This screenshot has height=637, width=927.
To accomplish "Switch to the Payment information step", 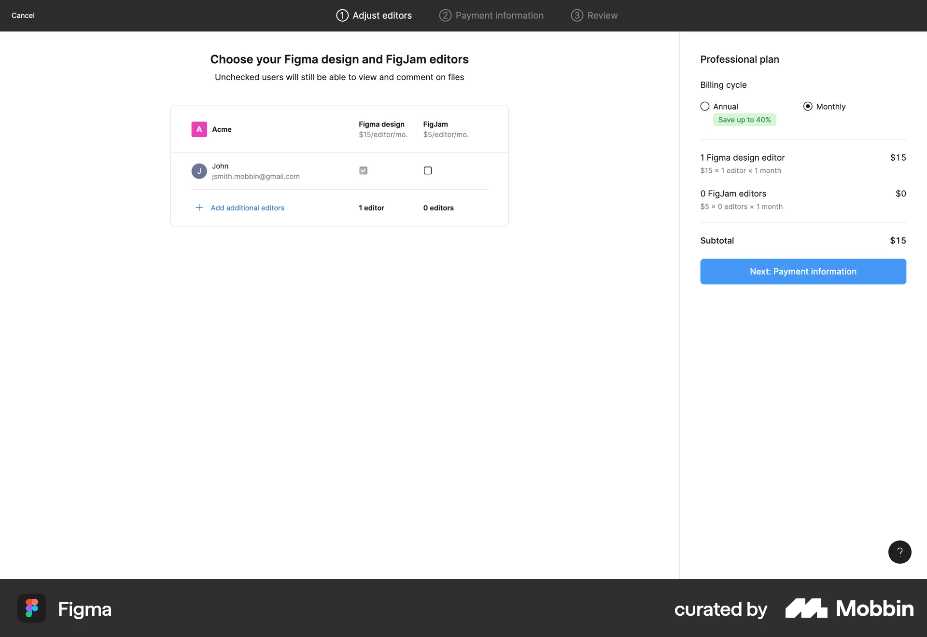I will pos(491,15).
